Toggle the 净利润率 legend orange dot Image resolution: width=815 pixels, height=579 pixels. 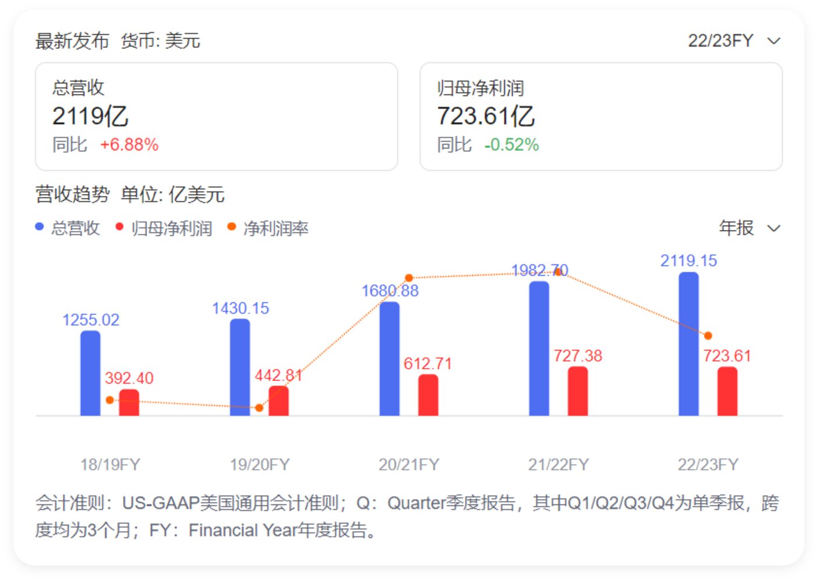point(231,227)
